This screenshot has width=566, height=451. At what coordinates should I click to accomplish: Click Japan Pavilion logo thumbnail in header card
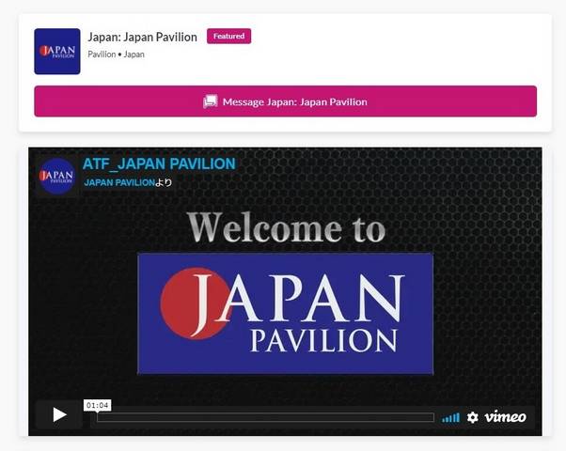(57, 52)
